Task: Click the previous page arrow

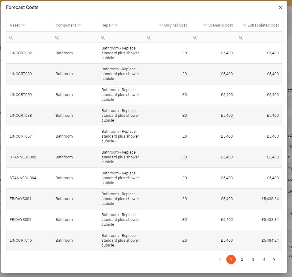Action: pyautogui.click(x=220, y=260)
